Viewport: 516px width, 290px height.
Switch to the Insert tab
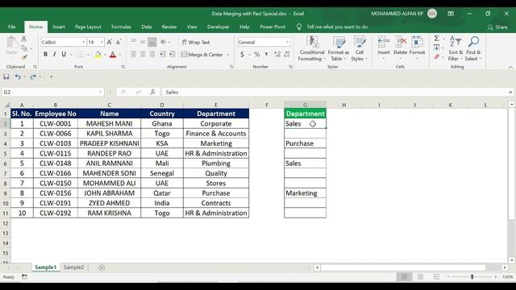[59, 27]
